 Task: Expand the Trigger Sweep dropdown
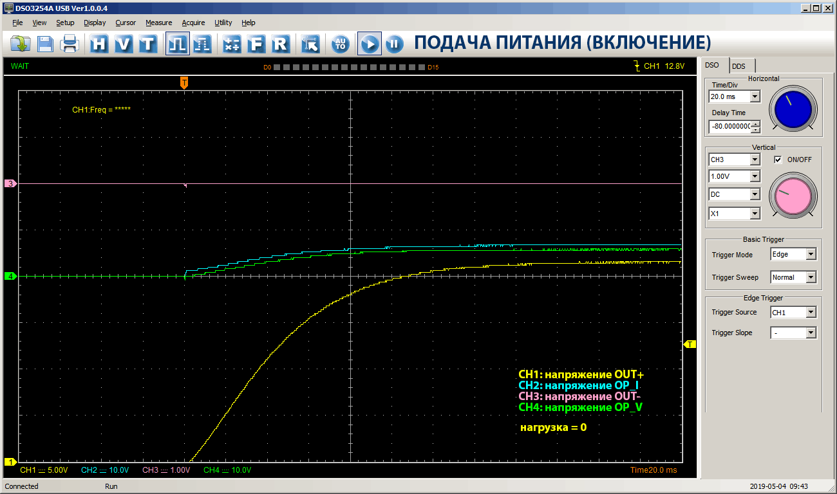pyautogui.click(x=811, y=278)
